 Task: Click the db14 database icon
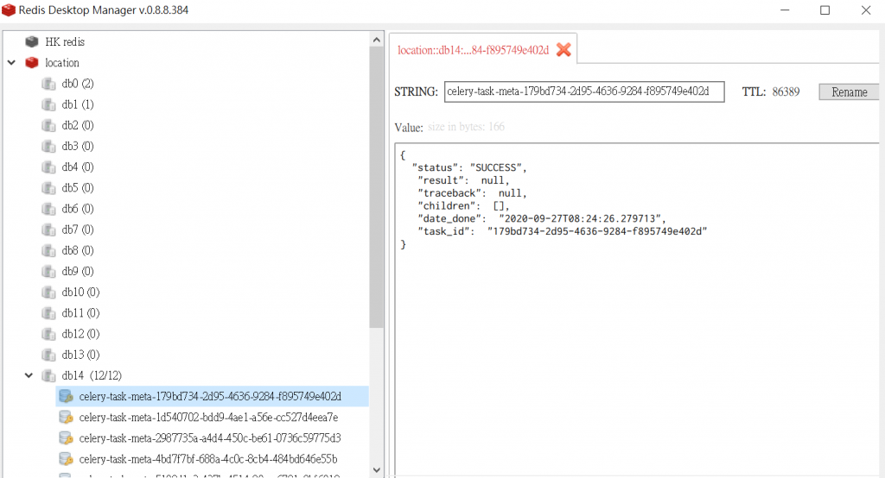pyautogui.click(x=48, y=375)
